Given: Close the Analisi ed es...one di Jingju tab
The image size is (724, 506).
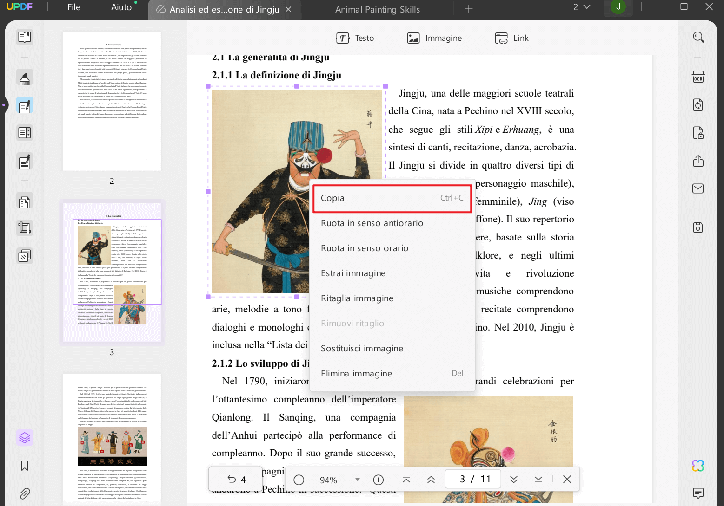Looking at the screenshot, I should coord(288,9).
